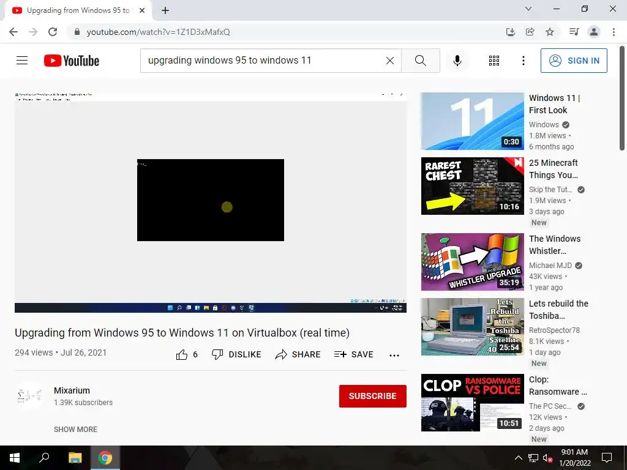Click the install app icon in address bar
Screen dimensions: 627x470
pyautogui.click(x=510, y=32)
